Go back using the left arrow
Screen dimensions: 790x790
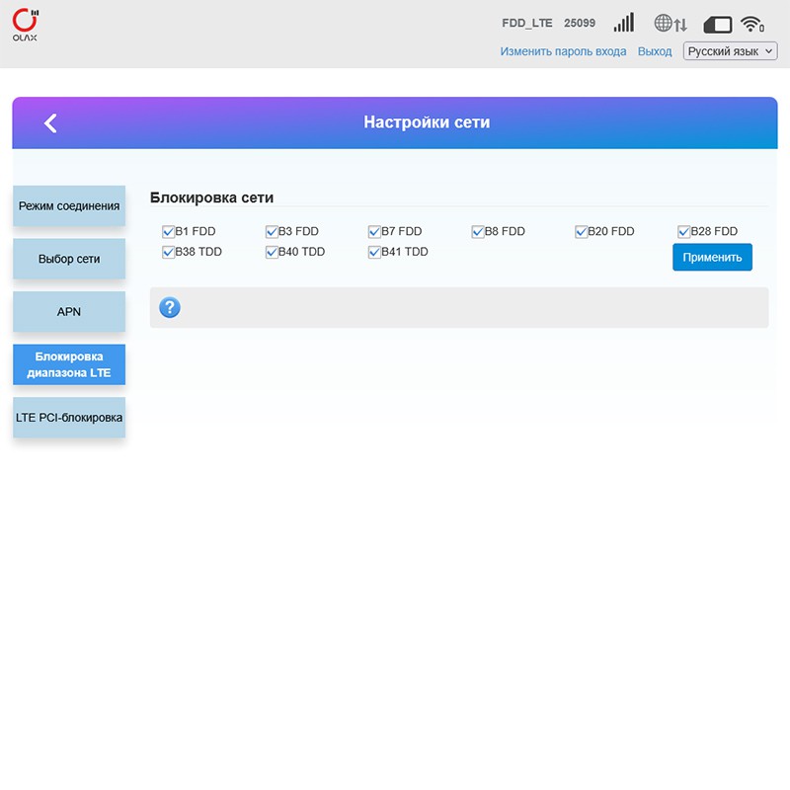tap(50, 122)
